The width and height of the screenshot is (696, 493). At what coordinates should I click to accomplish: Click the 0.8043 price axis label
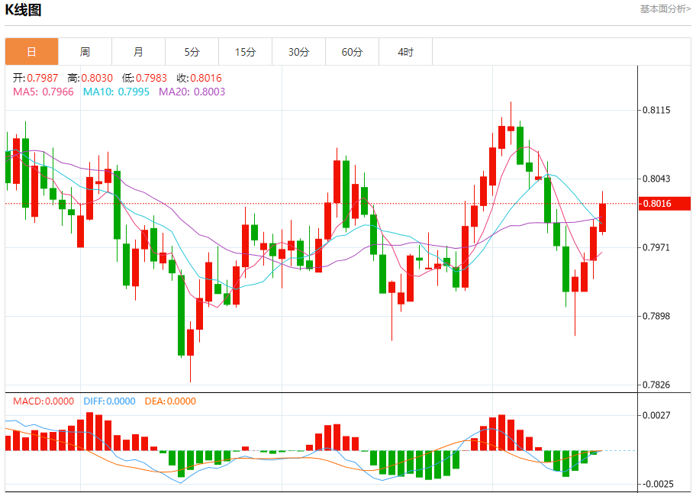click(656, 179)
